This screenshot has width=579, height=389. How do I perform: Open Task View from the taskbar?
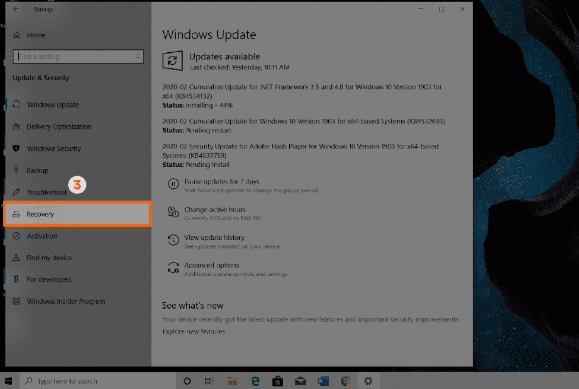pyautogui.click(x=209, y=381)
